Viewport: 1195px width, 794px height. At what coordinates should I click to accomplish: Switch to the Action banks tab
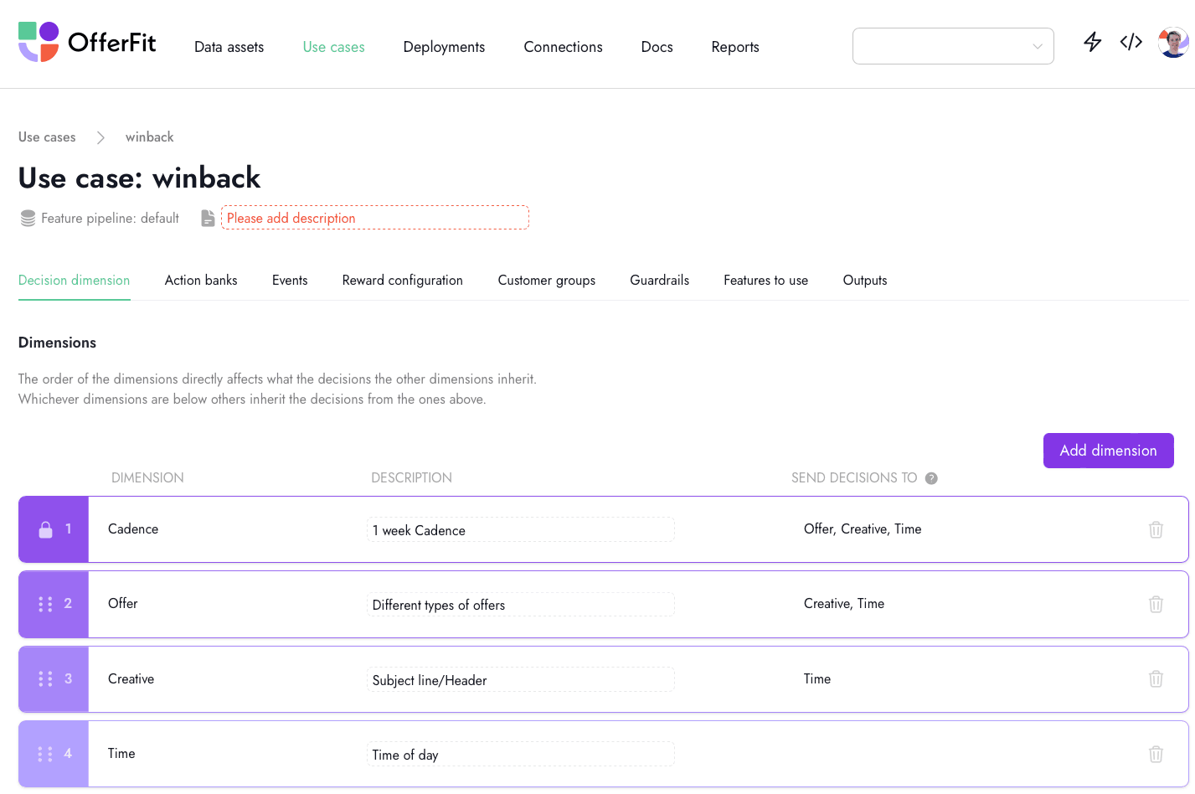click(x=201, y=281)
